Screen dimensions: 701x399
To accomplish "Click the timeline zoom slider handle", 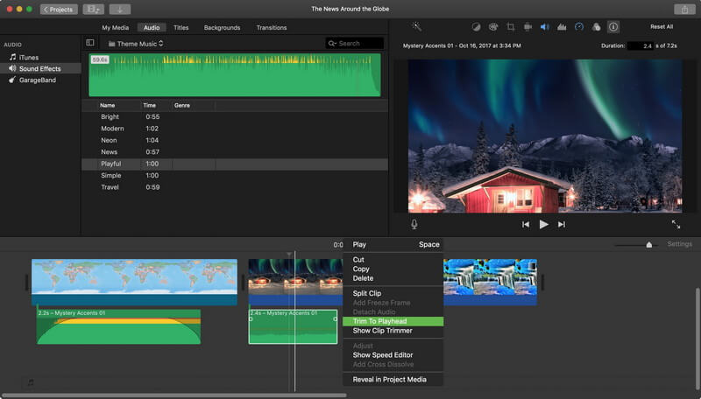I will (648, 245).
